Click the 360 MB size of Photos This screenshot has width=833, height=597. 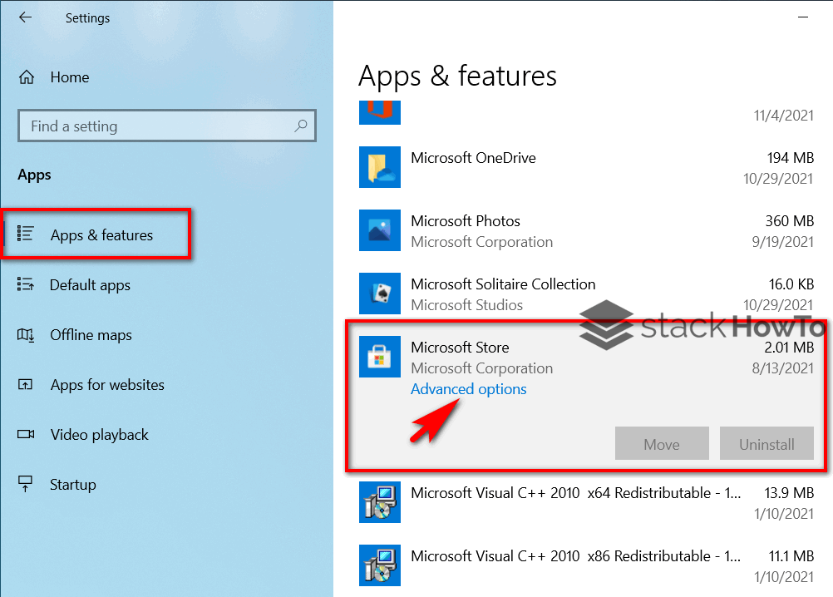pyautogui.click(x=790, y=221)
